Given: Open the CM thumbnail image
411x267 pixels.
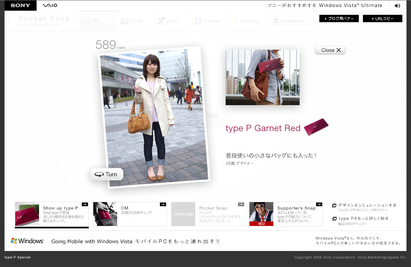Looking at the screenshot, I should (105, 214).
